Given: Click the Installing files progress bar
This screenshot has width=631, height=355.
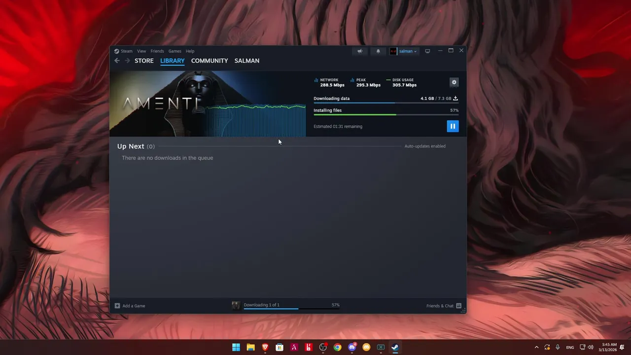Looking at the screenshot, I should point(386,115).
